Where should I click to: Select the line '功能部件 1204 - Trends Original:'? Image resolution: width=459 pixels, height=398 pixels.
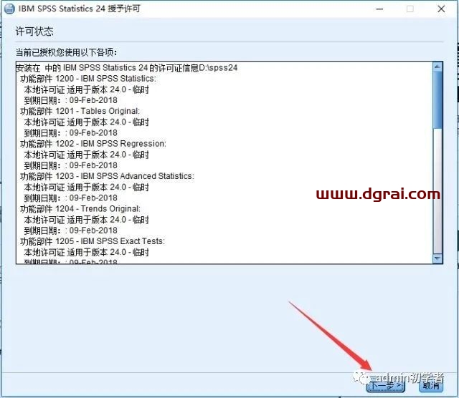[80, 208]
